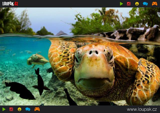Click the large black fish at lower left
The width and height of the screenshot is (160, 113).
click(20, 90)
